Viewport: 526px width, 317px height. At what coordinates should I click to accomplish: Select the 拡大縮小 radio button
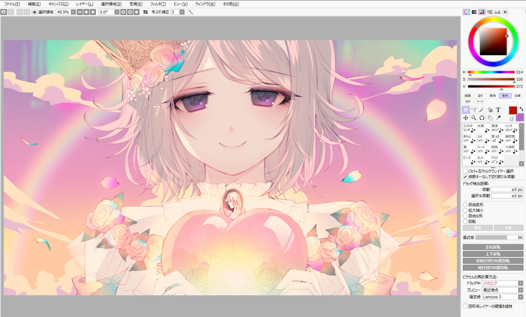click(x=465, y=211)
